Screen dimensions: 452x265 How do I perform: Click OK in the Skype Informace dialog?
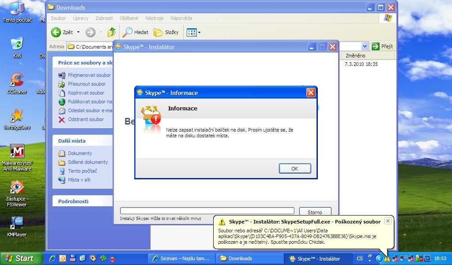coord(295,168)
